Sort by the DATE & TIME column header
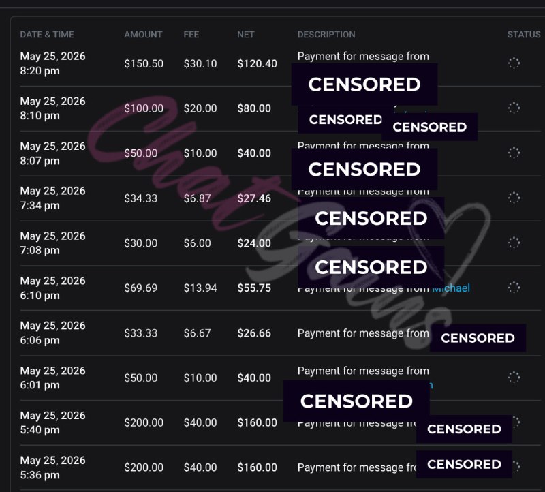Viewport: 545px width, 492px height. 47,35
